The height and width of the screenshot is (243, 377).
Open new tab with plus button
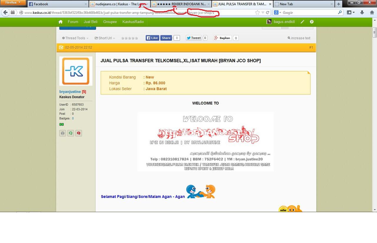tap(339, 4)
